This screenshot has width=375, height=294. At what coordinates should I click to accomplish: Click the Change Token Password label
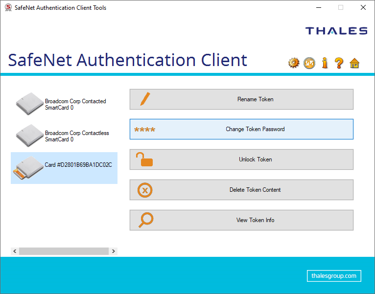[255, 129]
